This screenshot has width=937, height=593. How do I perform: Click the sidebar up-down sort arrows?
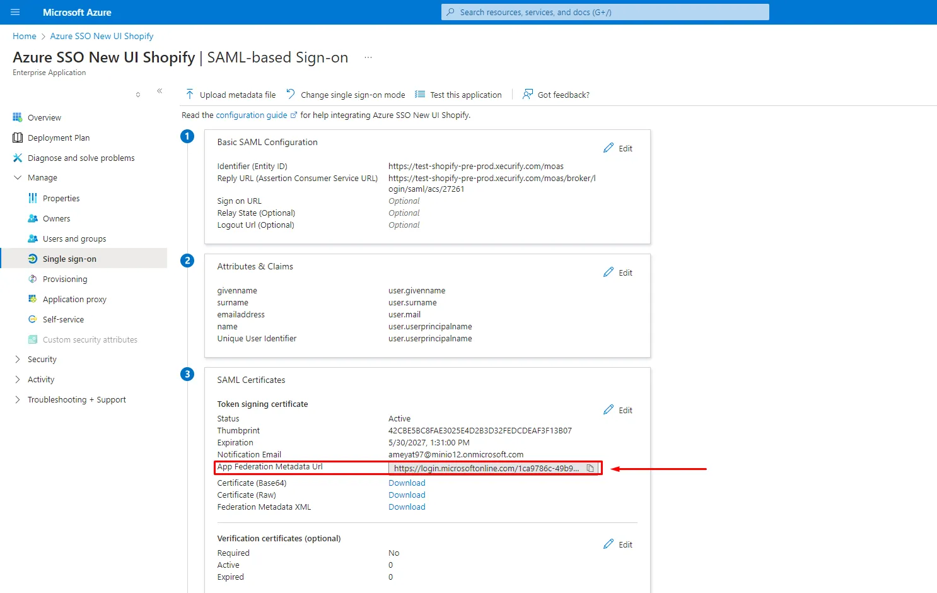138,95
